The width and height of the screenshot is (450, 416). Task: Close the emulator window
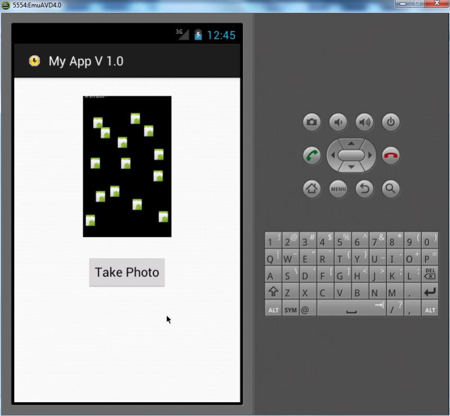(x=436, y=4)
